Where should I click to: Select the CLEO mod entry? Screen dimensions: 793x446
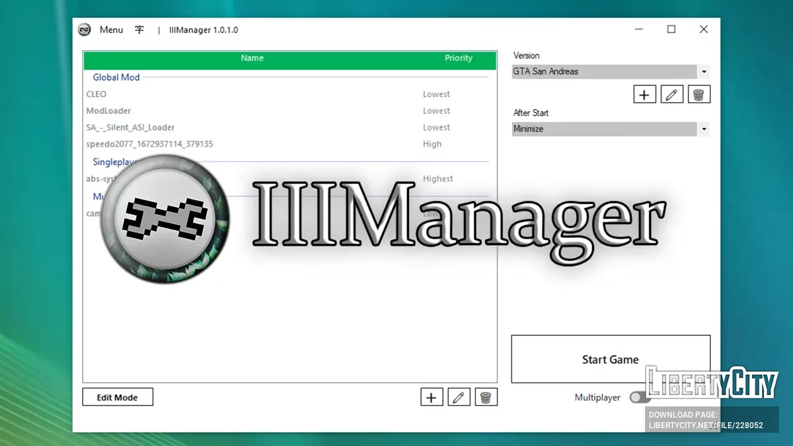(x=96, y=94)
